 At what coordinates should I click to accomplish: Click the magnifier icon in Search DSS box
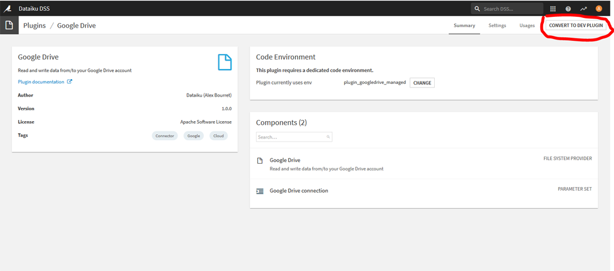477,8
